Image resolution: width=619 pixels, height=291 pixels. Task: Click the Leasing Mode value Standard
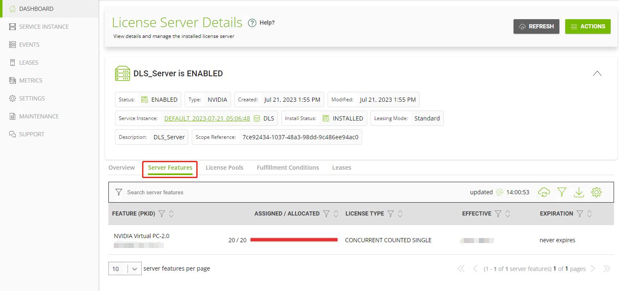pos(427,118)
